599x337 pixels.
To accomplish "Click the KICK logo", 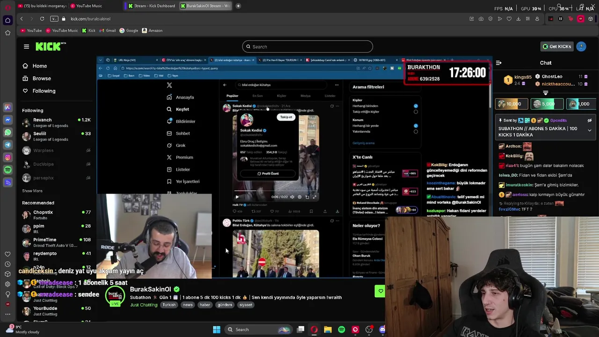I will pyautogui.click(x=51, y=46).
